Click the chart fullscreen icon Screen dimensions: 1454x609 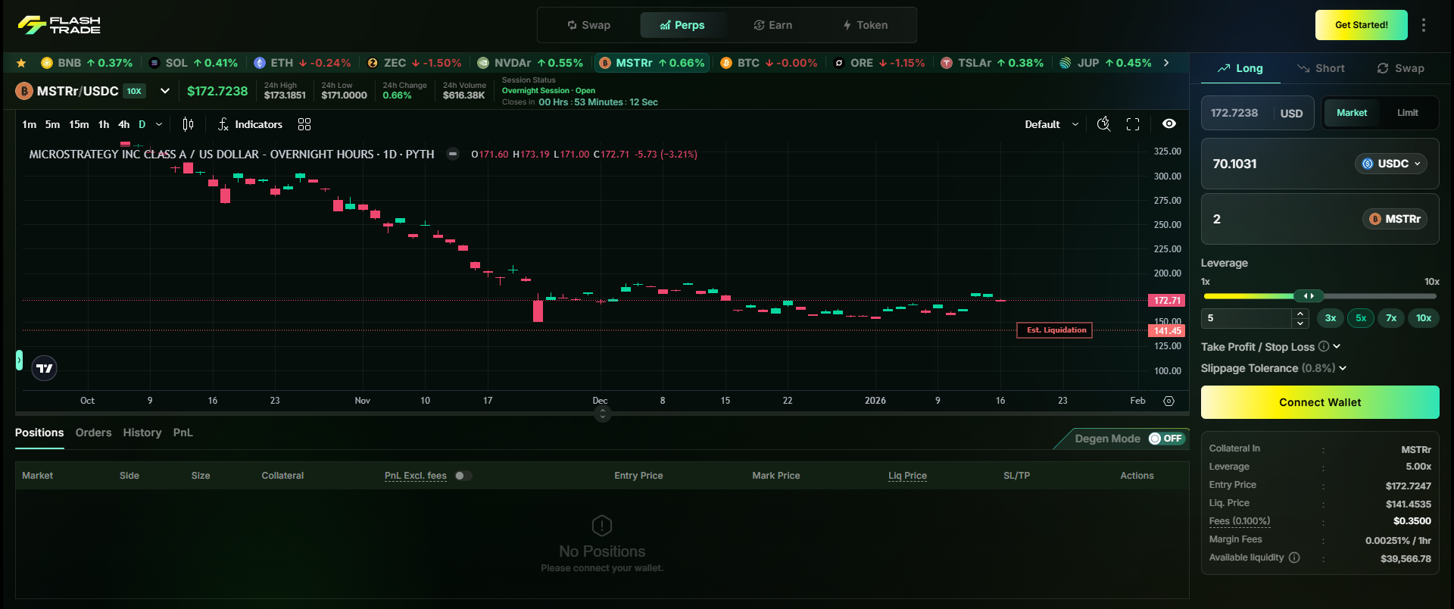(1133, 124)
